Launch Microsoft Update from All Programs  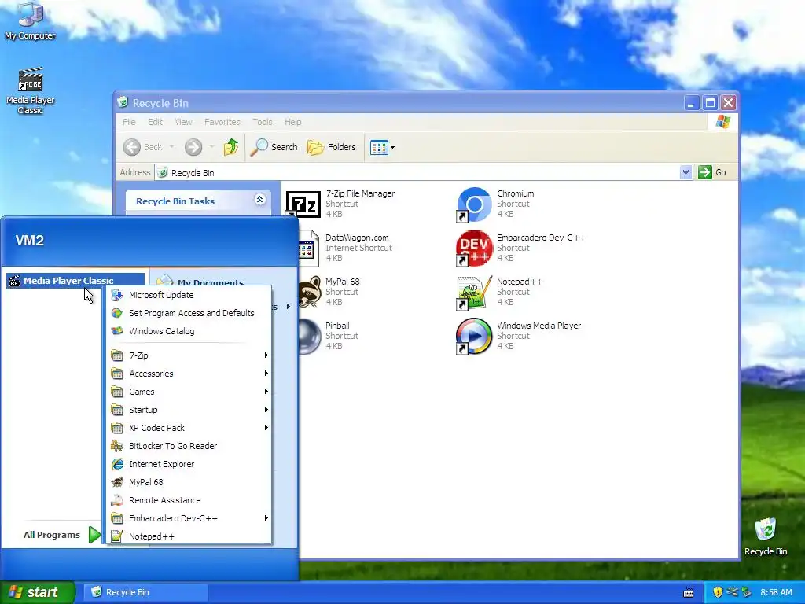(189, 295)
